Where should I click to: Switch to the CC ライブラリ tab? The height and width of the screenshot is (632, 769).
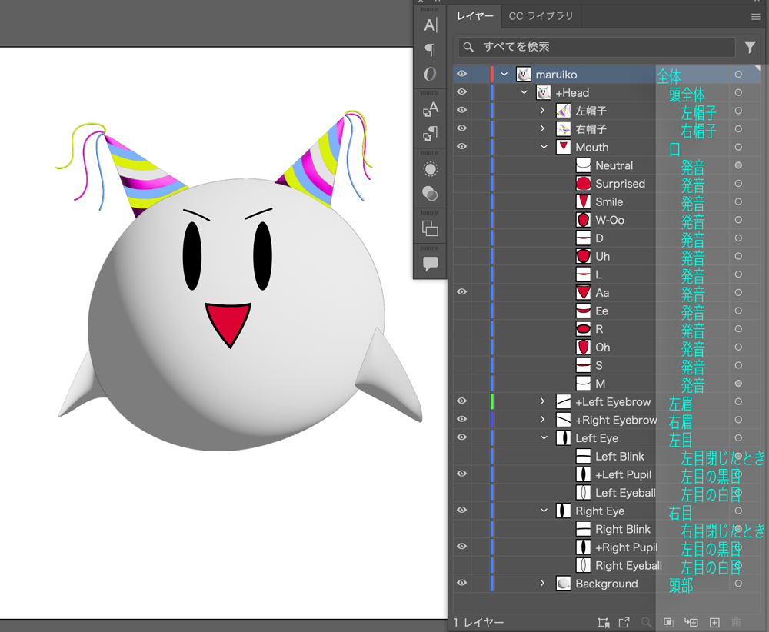pos(541,15)
